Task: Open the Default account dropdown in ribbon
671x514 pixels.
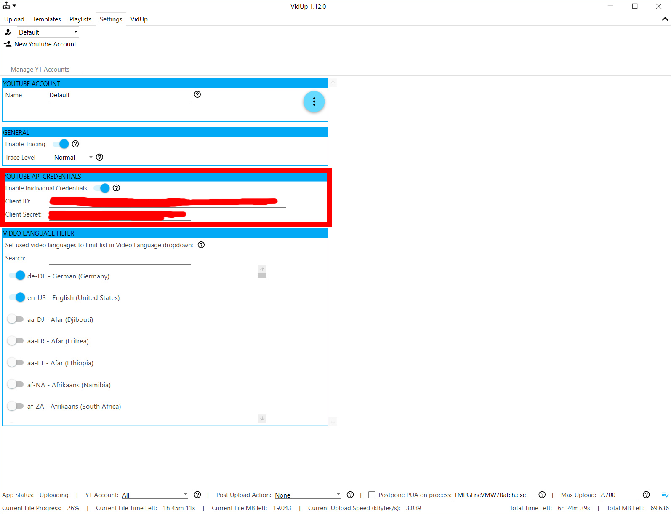Action: pos(48,32)
